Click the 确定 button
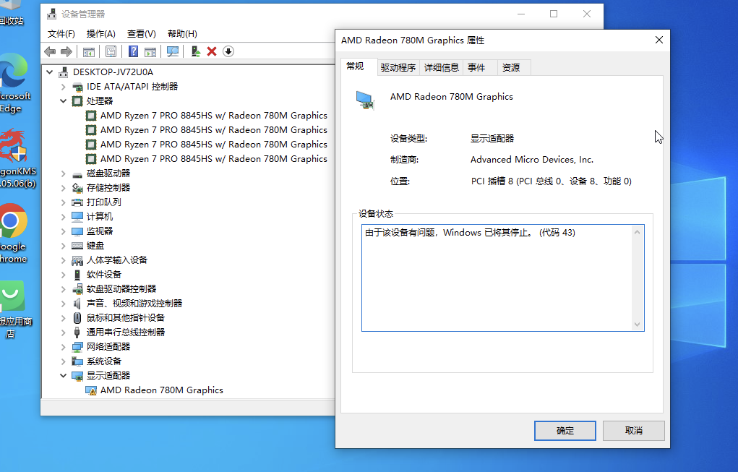The width and height of the screenshot is (738, 472). pos(565,431)
